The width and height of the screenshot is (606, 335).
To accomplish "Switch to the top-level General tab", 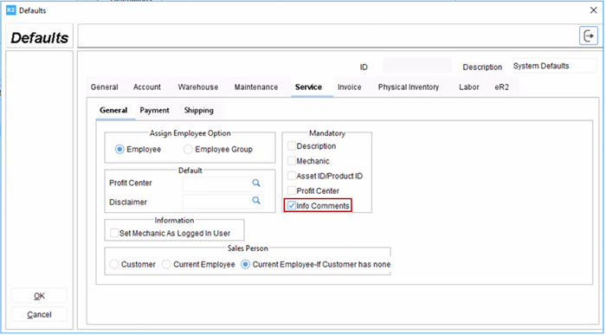I will [105, 87].
